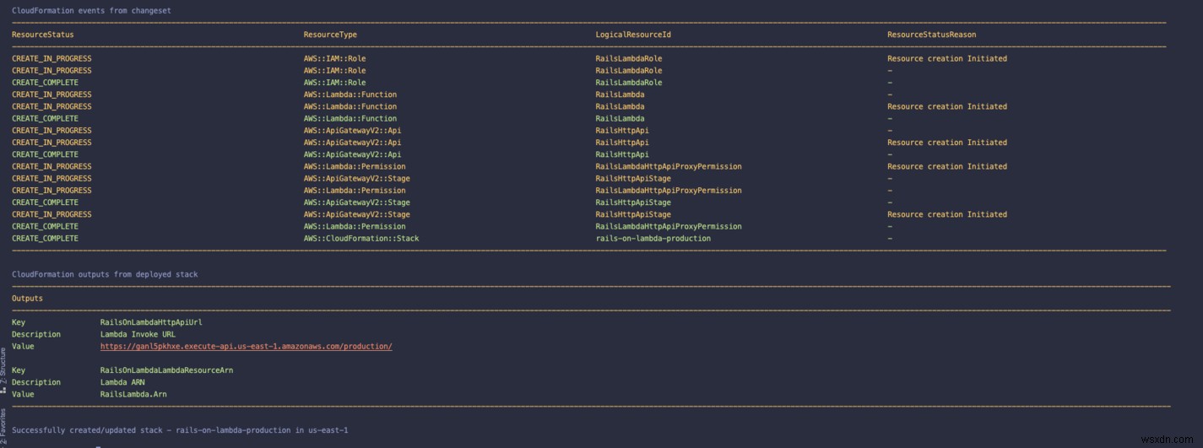Click 'Resource creation Initiated' in the RailsHttpApi row
The width and height of the screenshot is (1203, 448).
click(x=947, y=143)
